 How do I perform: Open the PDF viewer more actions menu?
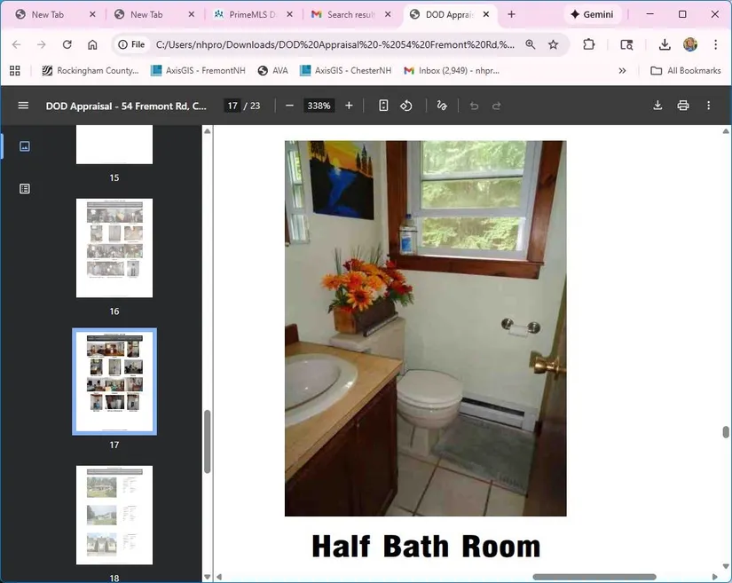(708, 106)
